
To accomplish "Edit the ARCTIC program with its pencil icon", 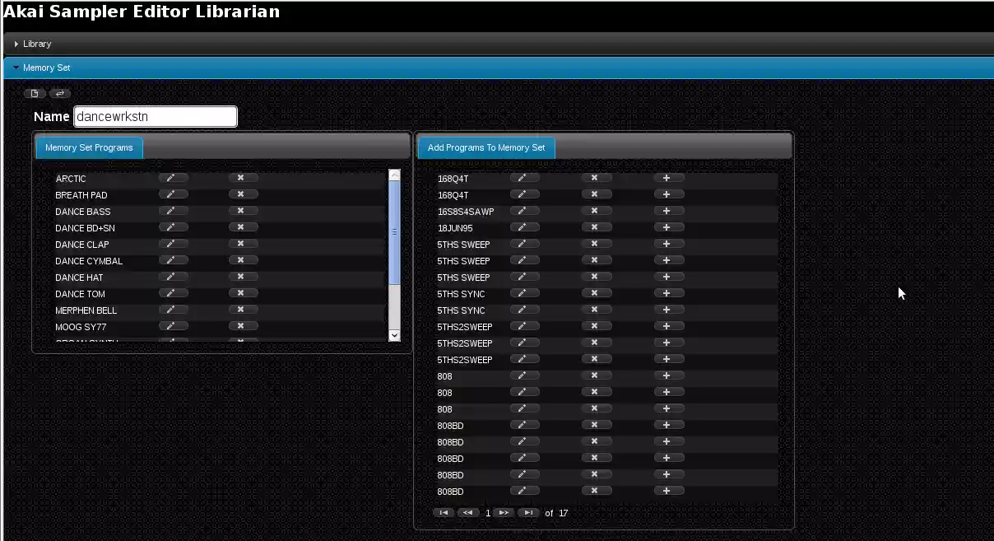I will 174,177.
